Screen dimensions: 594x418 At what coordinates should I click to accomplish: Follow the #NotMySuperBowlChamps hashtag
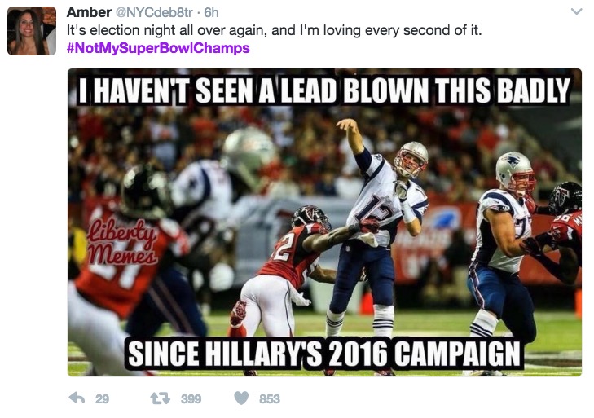pyautogui.click(x=158, y=48)
